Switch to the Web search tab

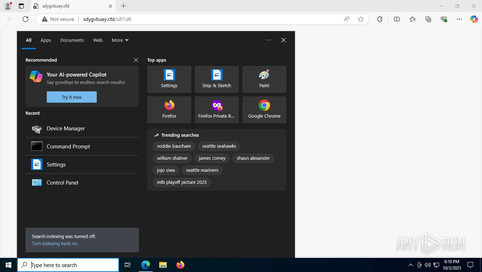tap(98, 40)
